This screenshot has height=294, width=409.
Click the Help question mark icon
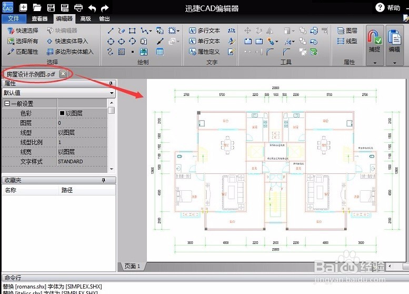(x=380, y=7)
